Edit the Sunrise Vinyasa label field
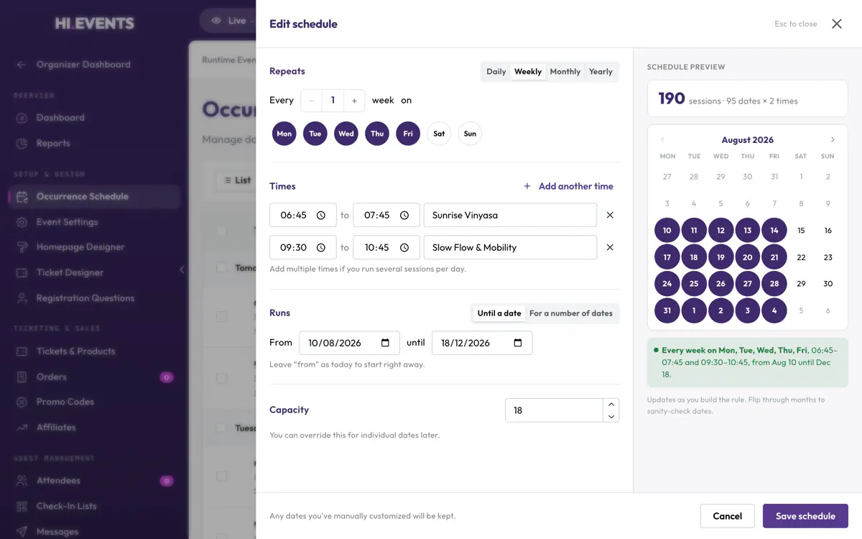Screen dimensions: 862x539 pyautogui.click(x=510, y=215)
